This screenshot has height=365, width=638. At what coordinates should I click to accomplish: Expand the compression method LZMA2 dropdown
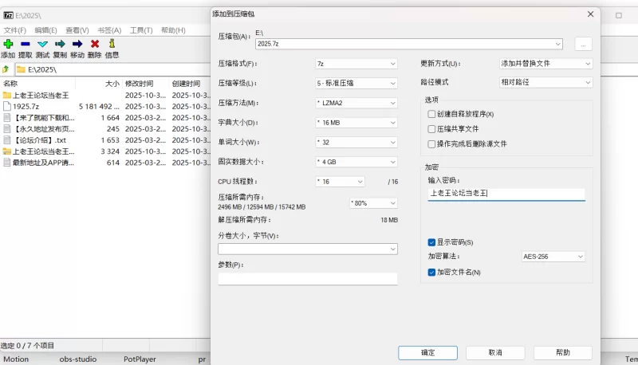(x=356, y=103)
